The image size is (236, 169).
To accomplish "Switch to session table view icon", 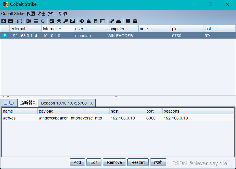I will 36,21.
